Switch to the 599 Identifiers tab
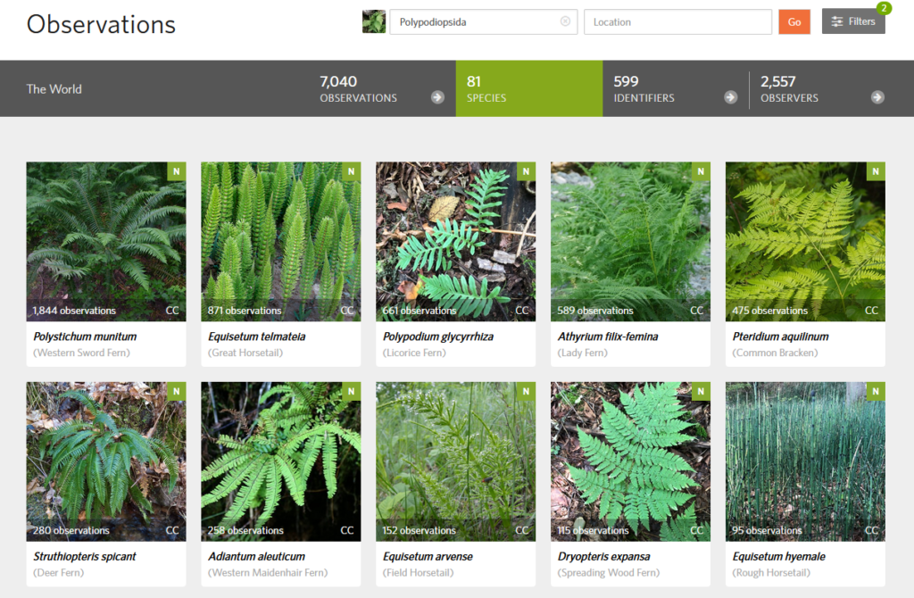914x598 pixels. tap(676, 88)
